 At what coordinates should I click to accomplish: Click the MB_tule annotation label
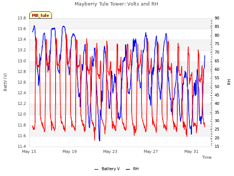(x=41, y=15)
